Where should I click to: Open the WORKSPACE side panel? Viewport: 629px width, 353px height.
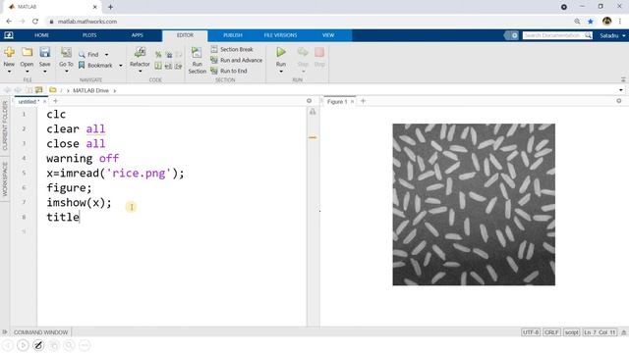click(x=5, y=178)
